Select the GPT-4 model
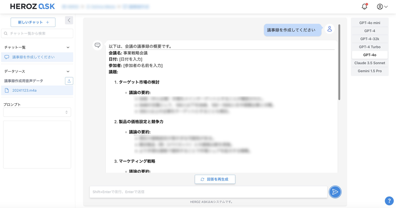 (370, 31)
